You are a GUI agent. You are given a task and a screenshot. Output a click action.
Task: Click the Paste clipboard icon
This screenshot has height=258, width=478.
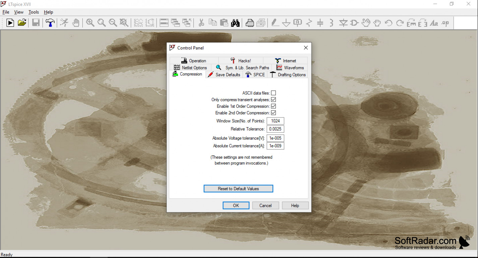[x=224, y=23]
